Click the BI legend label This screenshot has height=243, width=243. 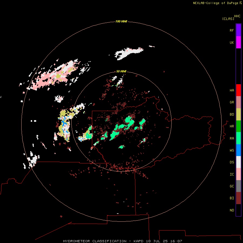click(x=232, y=198)
